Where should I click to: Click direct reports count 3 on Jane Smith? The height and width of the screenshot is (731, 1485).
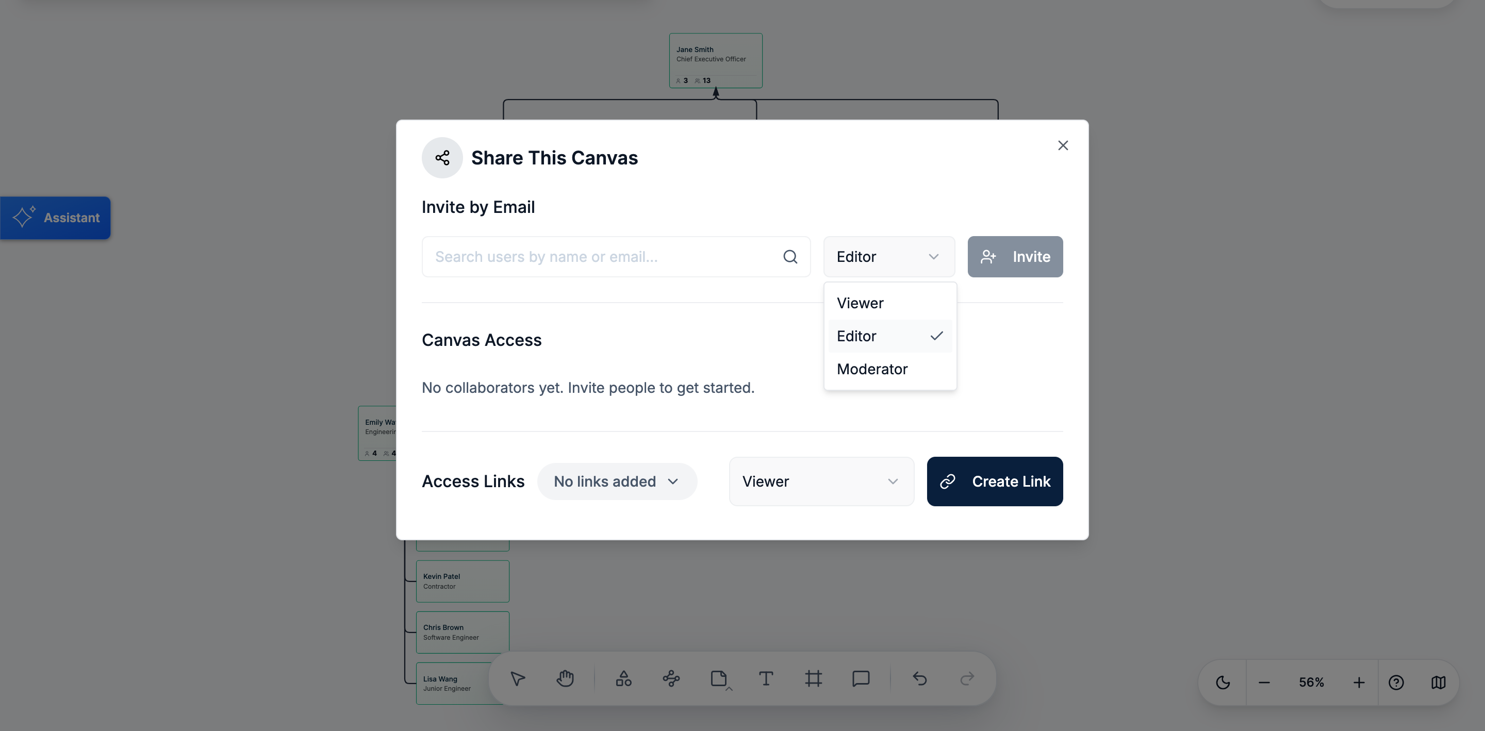click(682, 81)
